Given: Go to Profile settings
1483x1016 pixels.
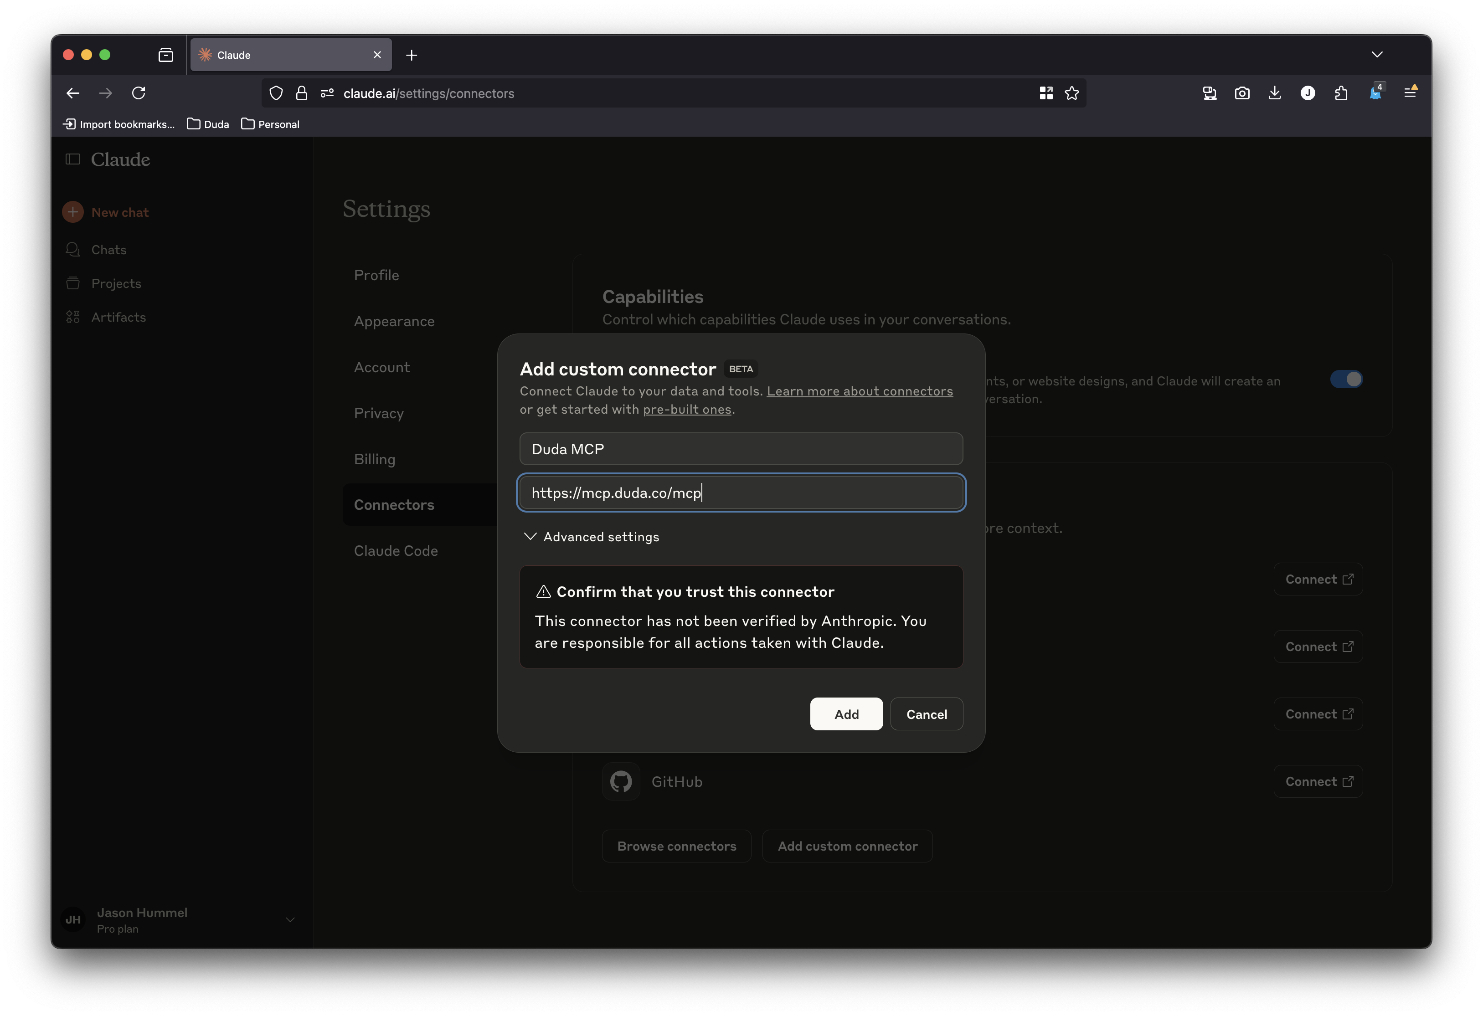Looking at the screenshot, I should tap(376, 275).
